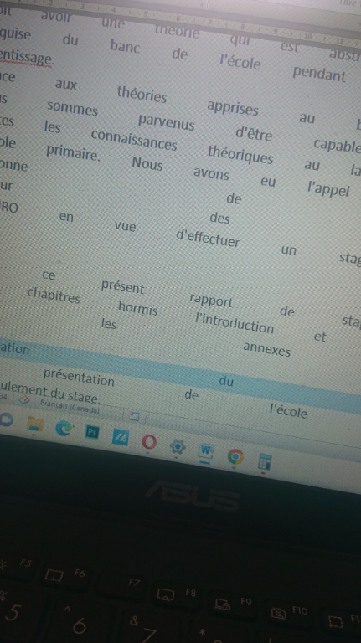Click the underlined word "entissage."

26,58
